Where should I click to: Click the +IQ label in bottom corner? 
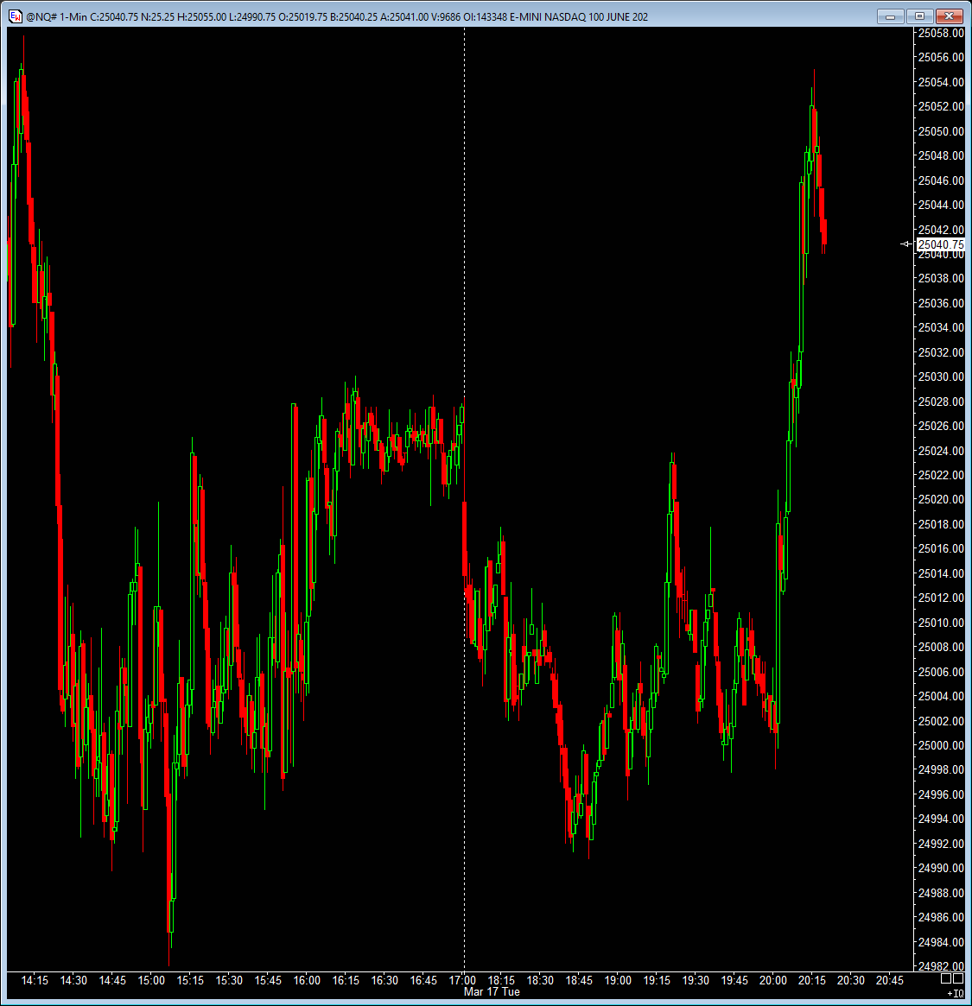[955, 994]
